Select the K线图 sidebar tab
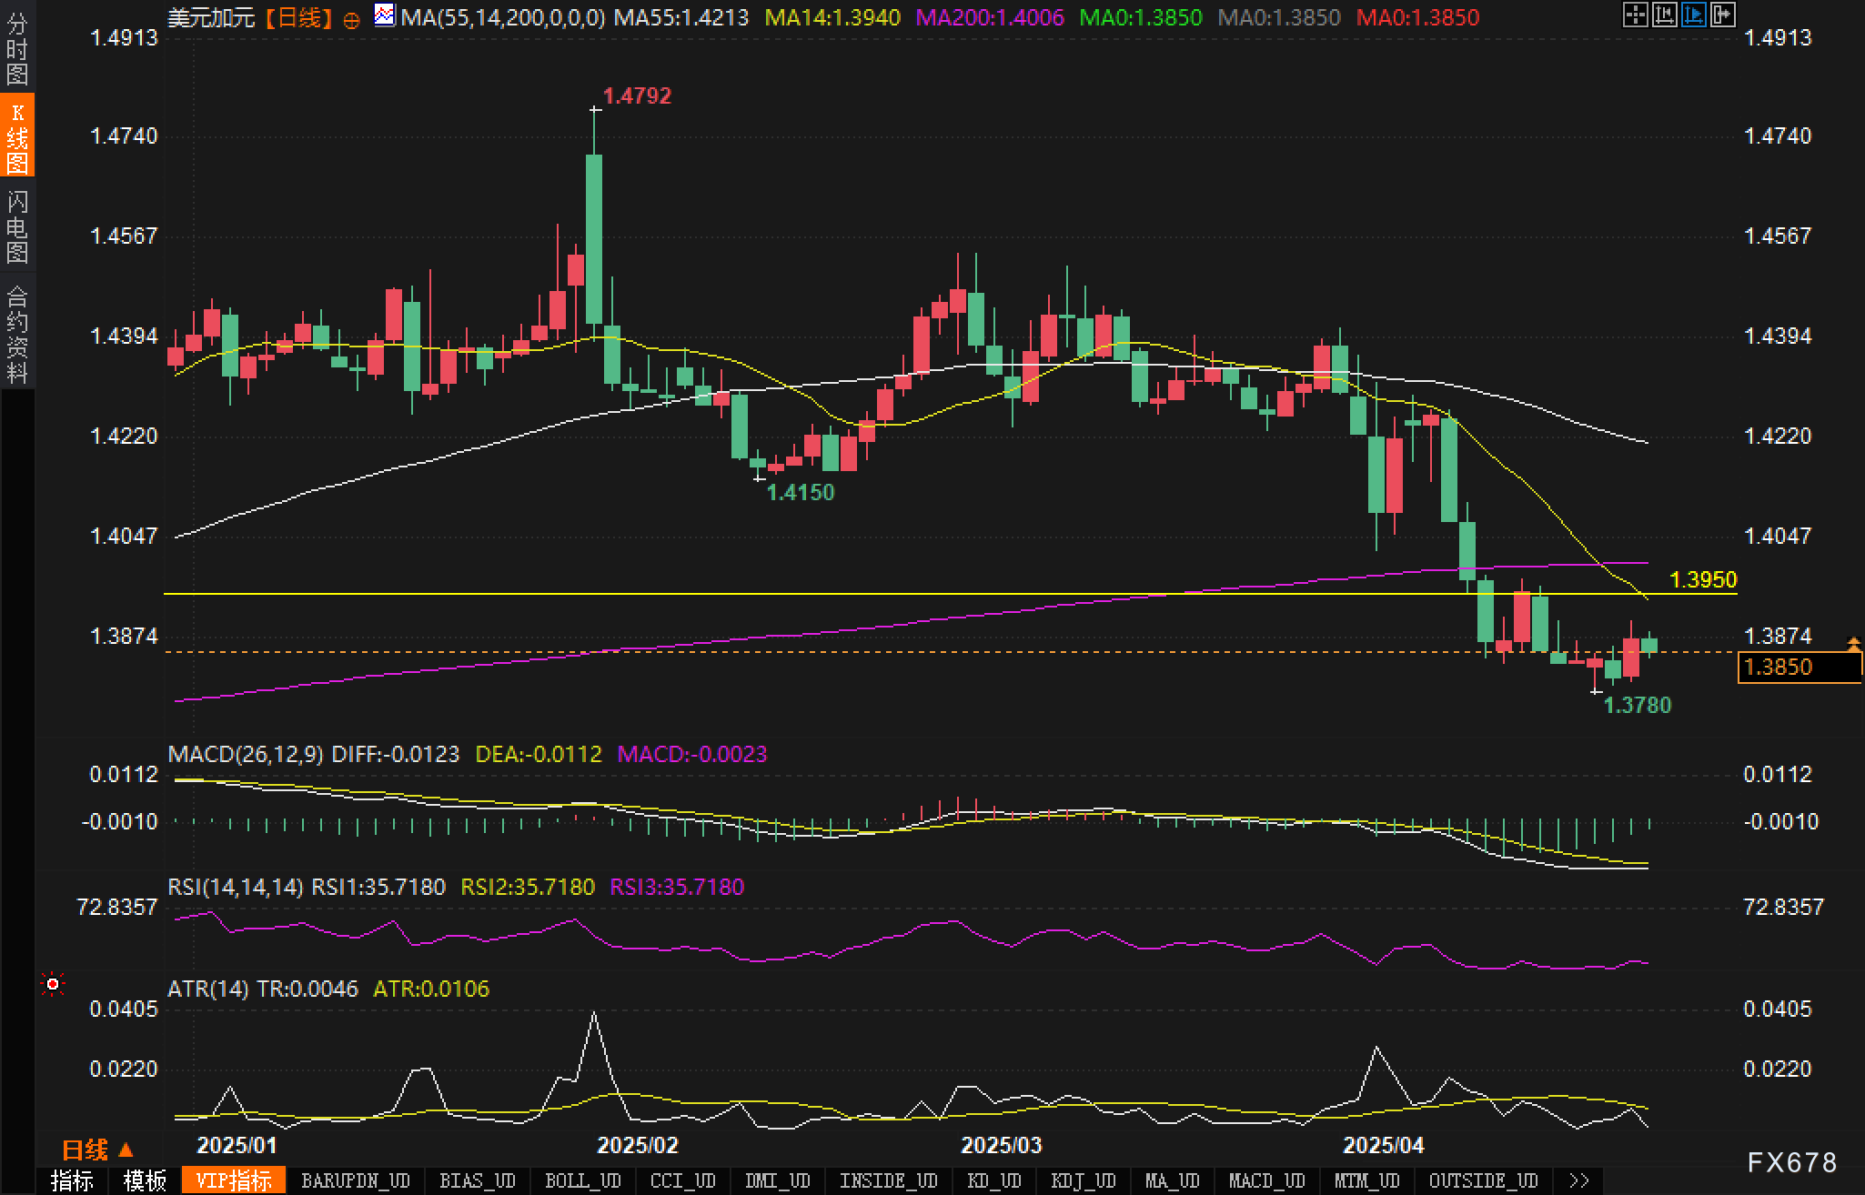1865x1195 pixels. coord(17,137)
